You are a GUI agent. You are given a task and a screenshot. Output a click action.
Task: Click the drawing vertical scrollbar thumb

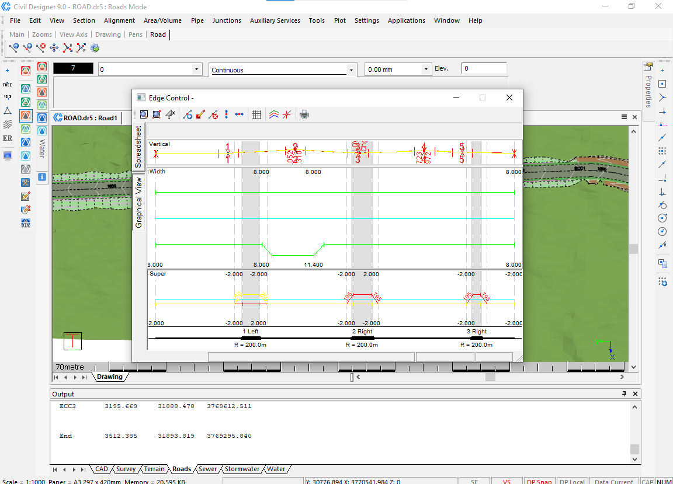tap(633, 249)
